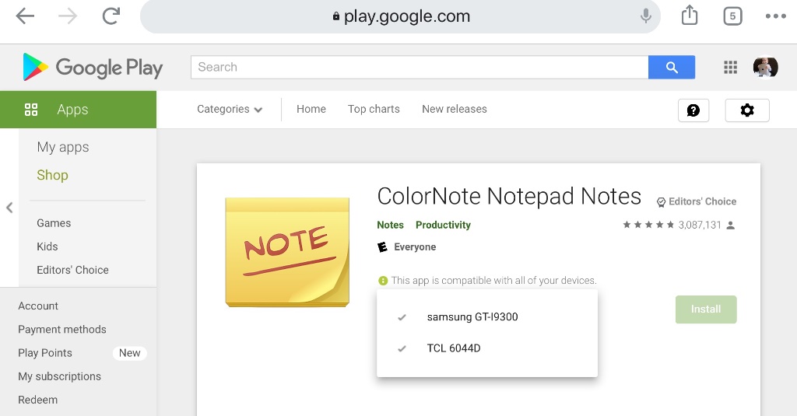
Task: Expand the Categories dropdown
Action: (230, 109)
